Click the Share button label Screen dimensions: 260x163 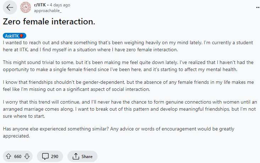click(87, 156)
